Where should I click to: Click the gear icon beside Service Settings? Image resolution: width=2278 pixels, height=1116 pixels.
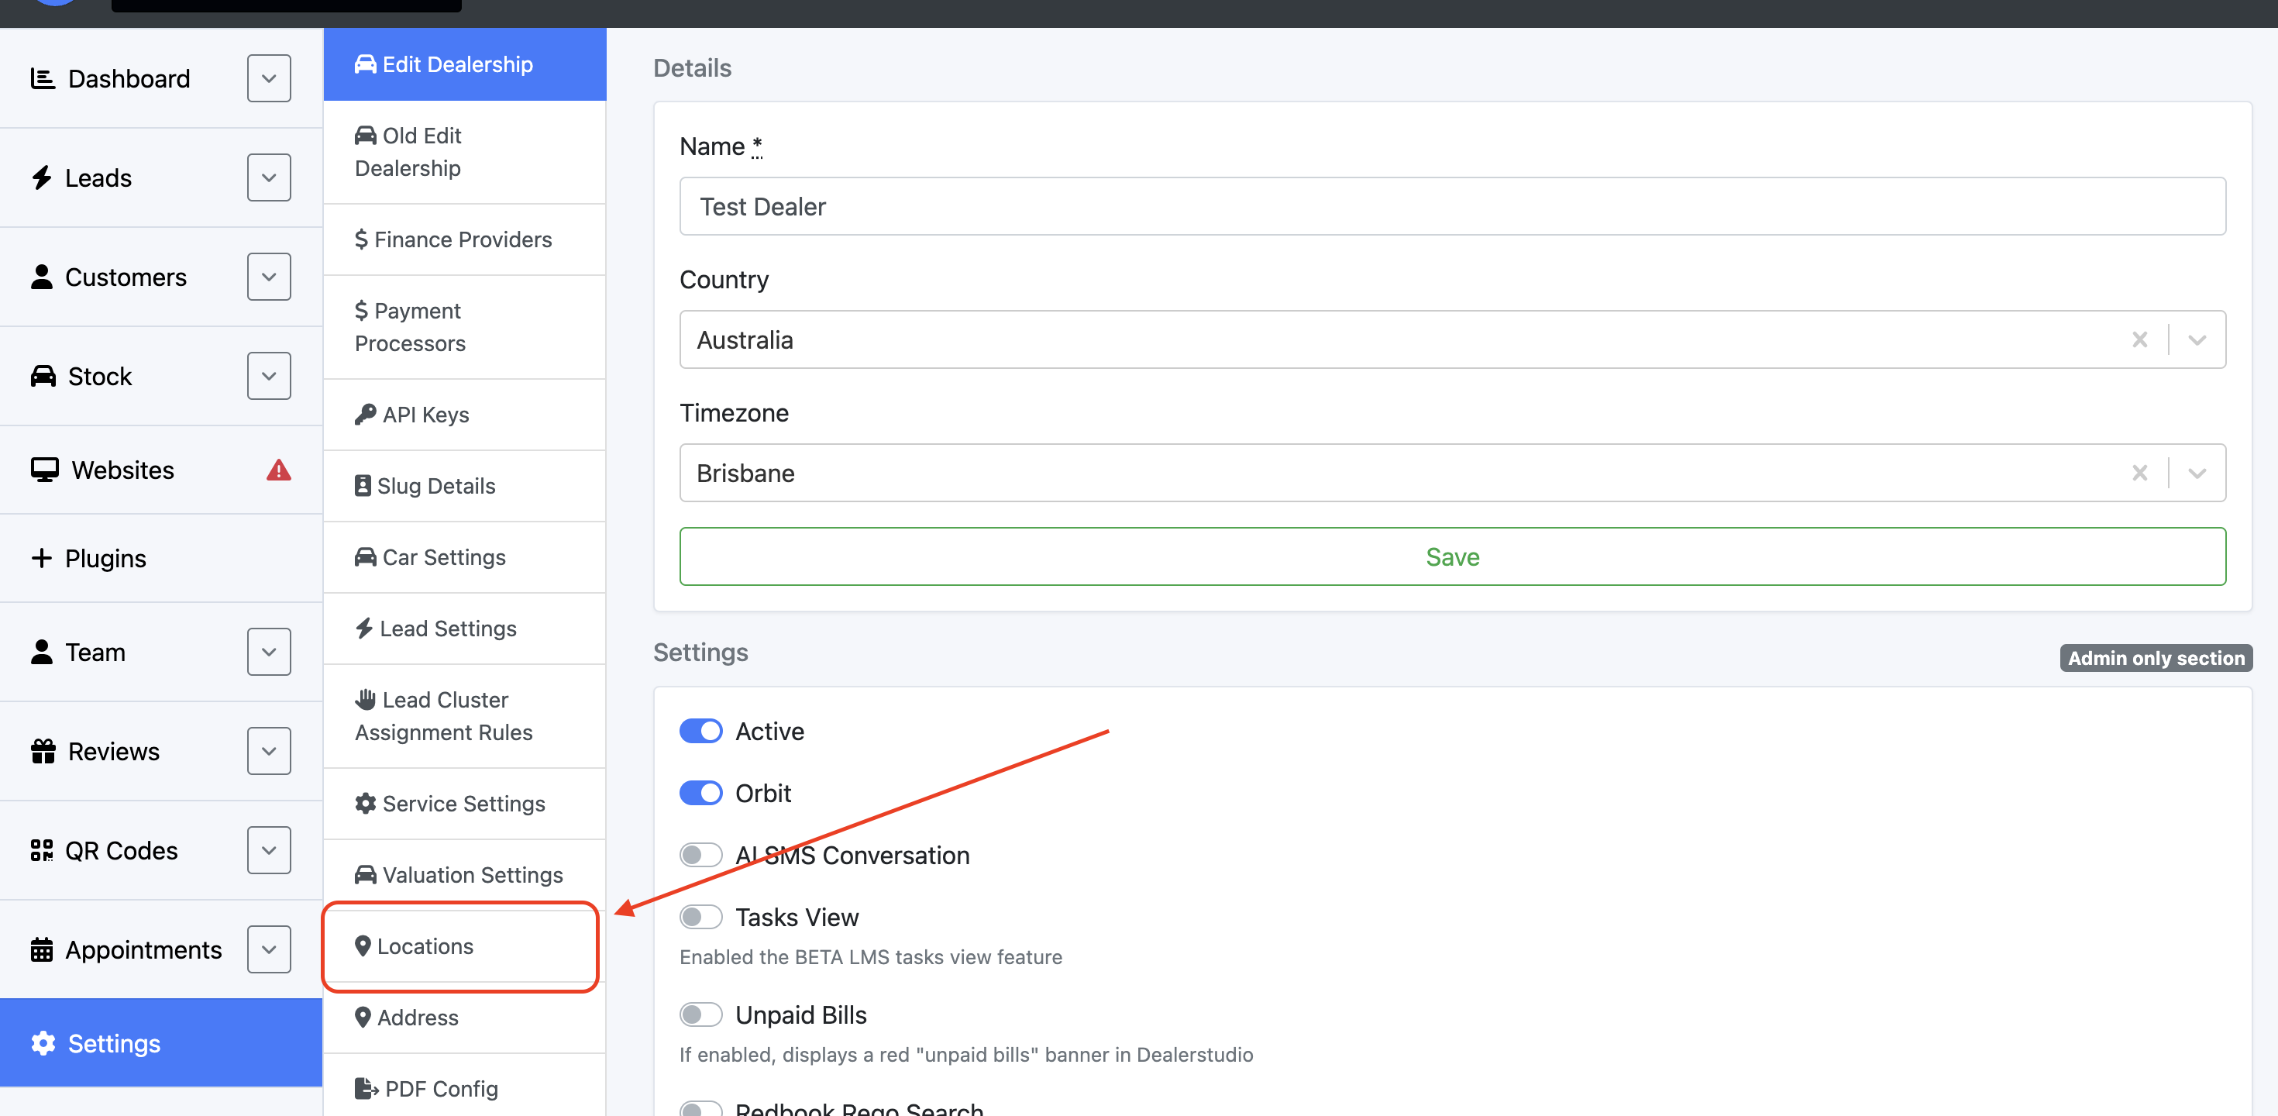coord(364,803)
